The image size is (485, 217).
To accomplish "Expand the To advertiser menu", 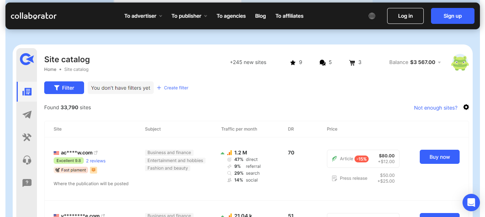I will (143, 16).
